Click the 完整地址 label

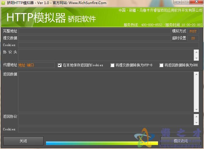pos(10,31)
